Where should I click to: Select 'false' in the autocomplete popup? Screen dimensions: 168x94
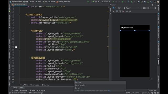pos(100,82)
